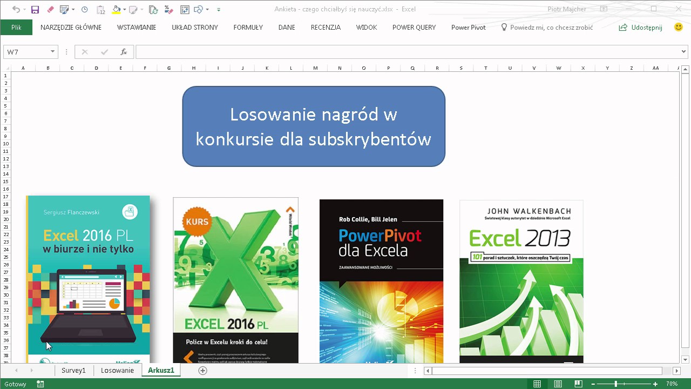Click the Name Box showing W7
Viewport: 691px width, 389px height.
[26, 52]
